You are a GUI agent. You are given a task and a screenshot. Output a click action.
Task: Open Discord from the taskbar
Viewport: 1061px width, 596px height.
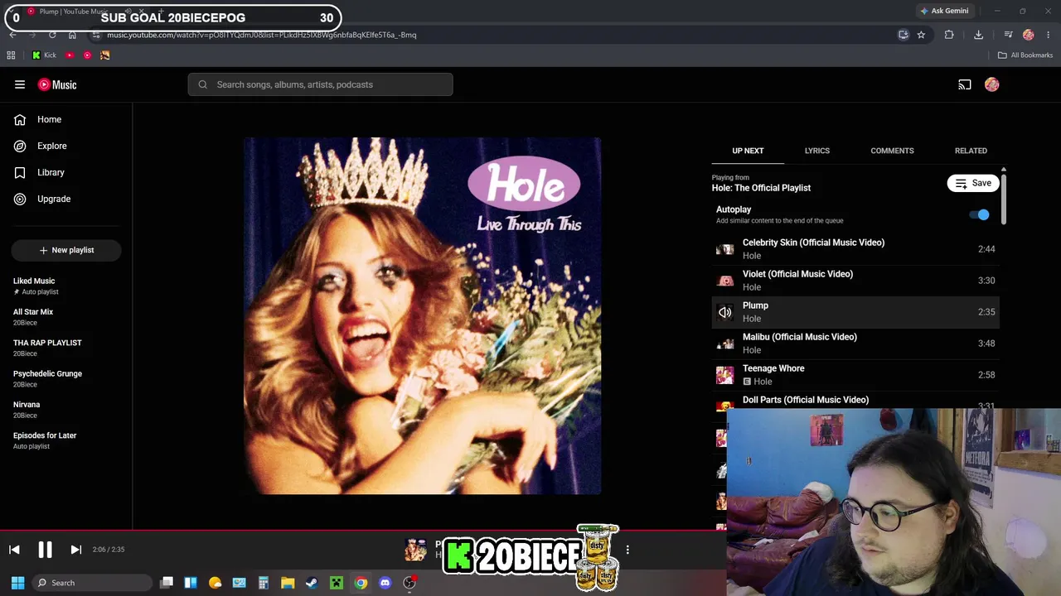[385, 583]
